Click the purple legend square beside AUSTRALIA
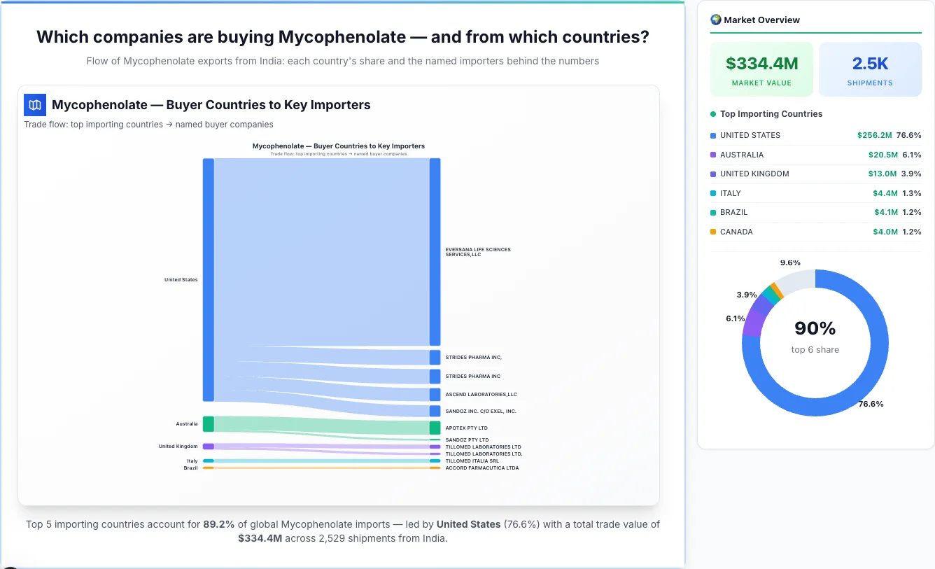This screenshot has height=569, width=935. 712,155
